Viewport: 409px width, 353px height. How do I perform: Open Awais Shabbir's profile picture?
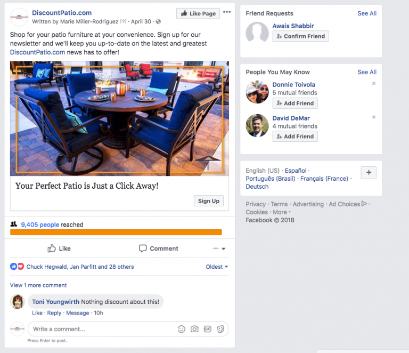click(x=257, y=33)
